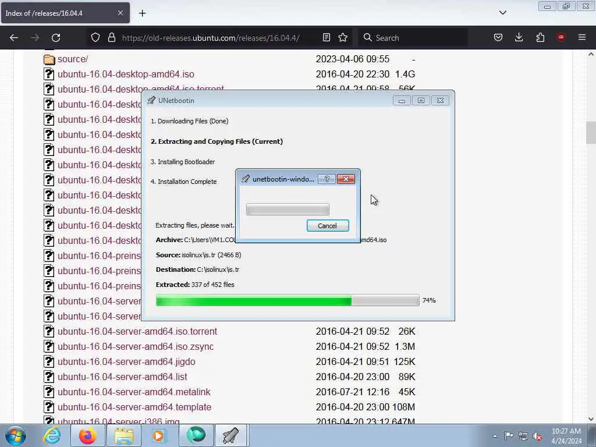Open ubuntu-16.04-server-amd64.metalink link
The width and height of the screenshot is (596, 447).
tap(134, 392)
